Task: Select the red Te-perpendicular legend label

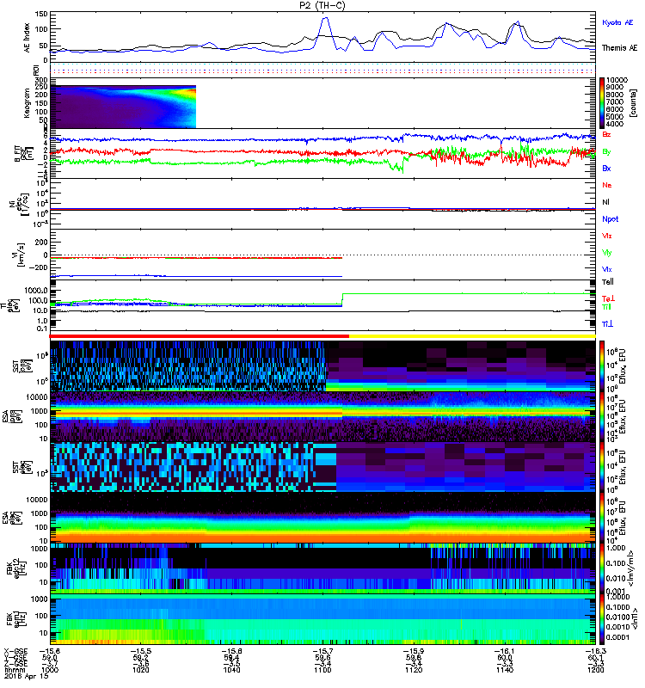Action: pyautogui.click(x=608, y=298)
